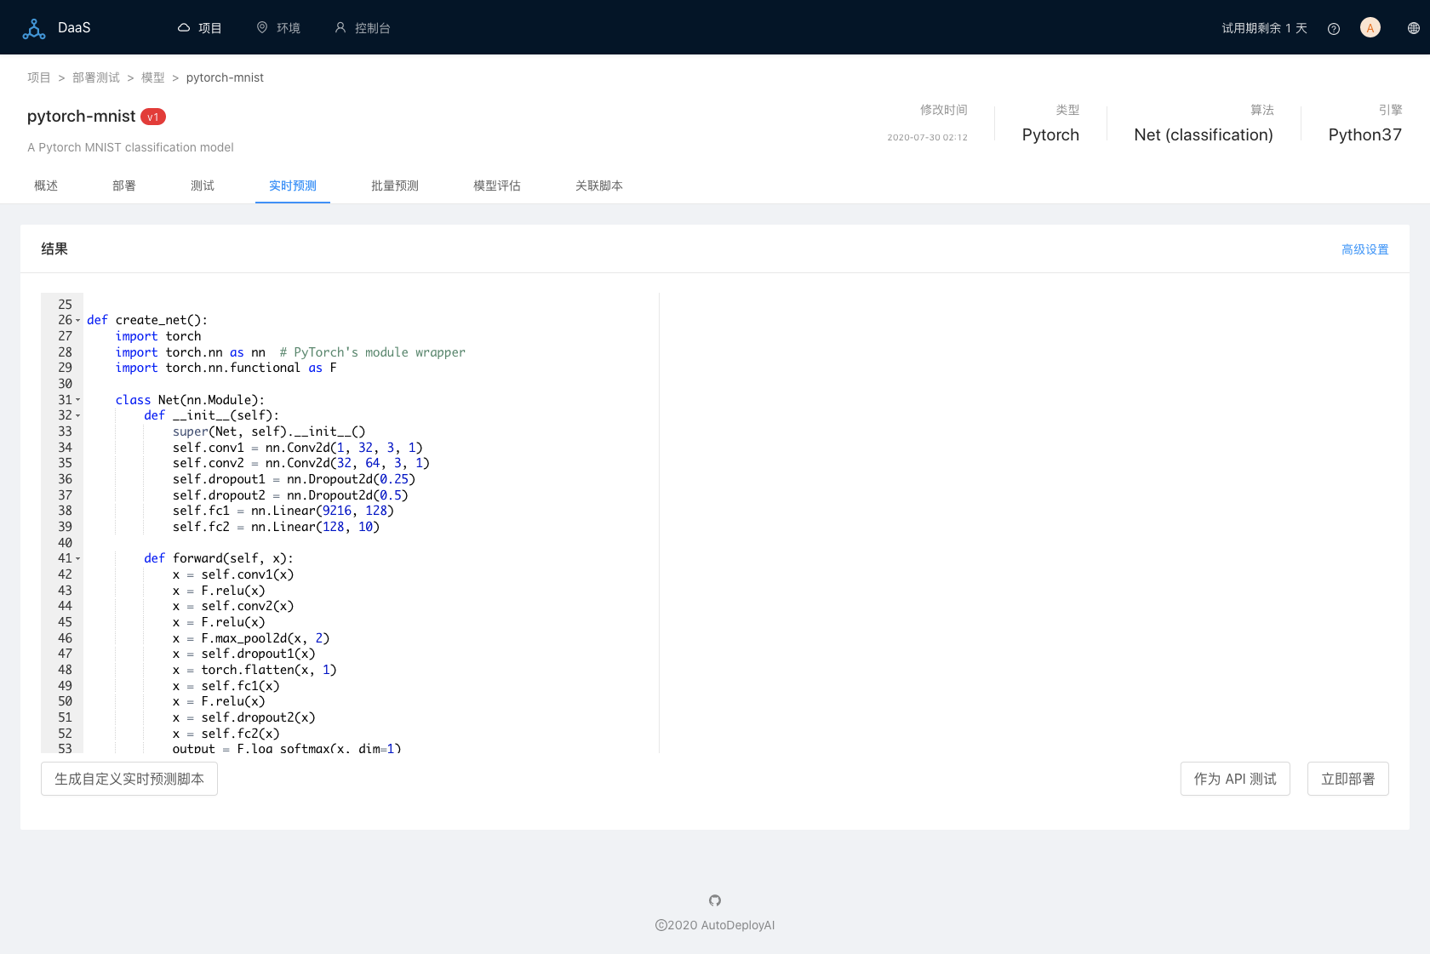This screenshot has width=1430, height=954.
Task: Collapse code fold at line 41
Action: [78, 559]
